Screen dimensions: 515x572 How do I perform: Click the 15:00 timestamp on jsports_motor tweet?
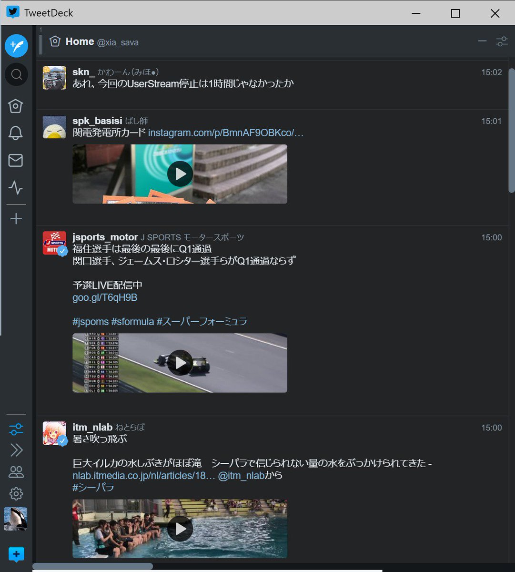[491, 237]
